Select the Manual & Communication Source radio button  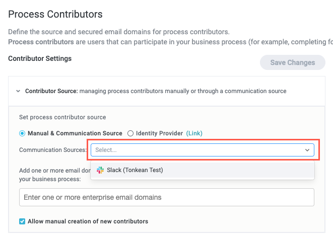pos(22,133)
